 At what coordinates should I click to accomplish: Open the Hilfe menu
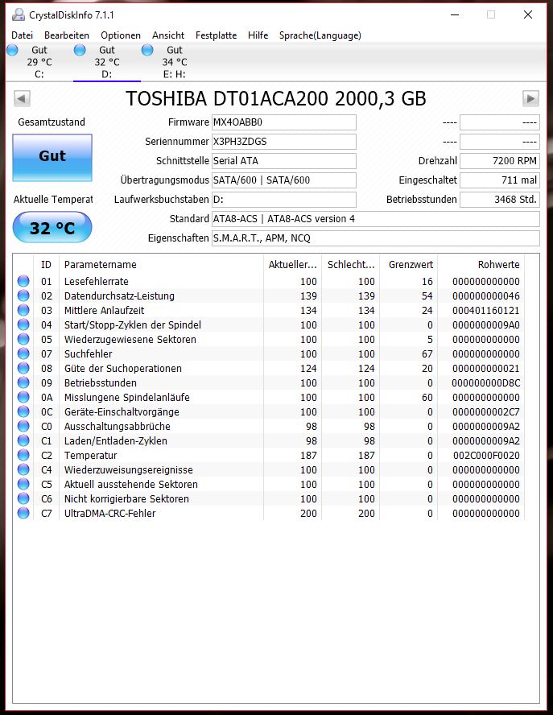coord(258,35)
